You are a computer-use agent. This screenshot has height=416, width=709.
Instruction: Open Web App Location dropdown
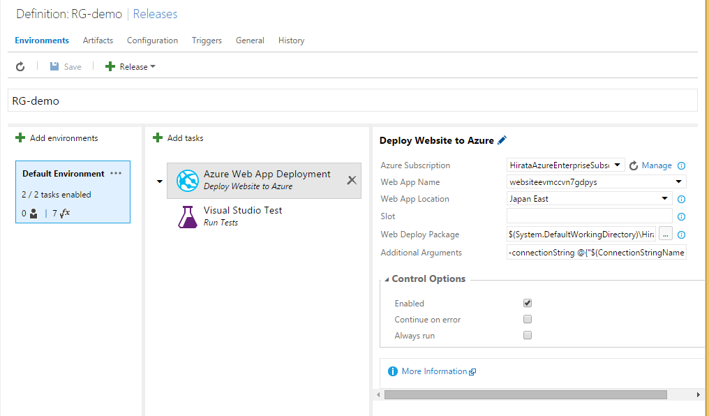tap(664, 198)
